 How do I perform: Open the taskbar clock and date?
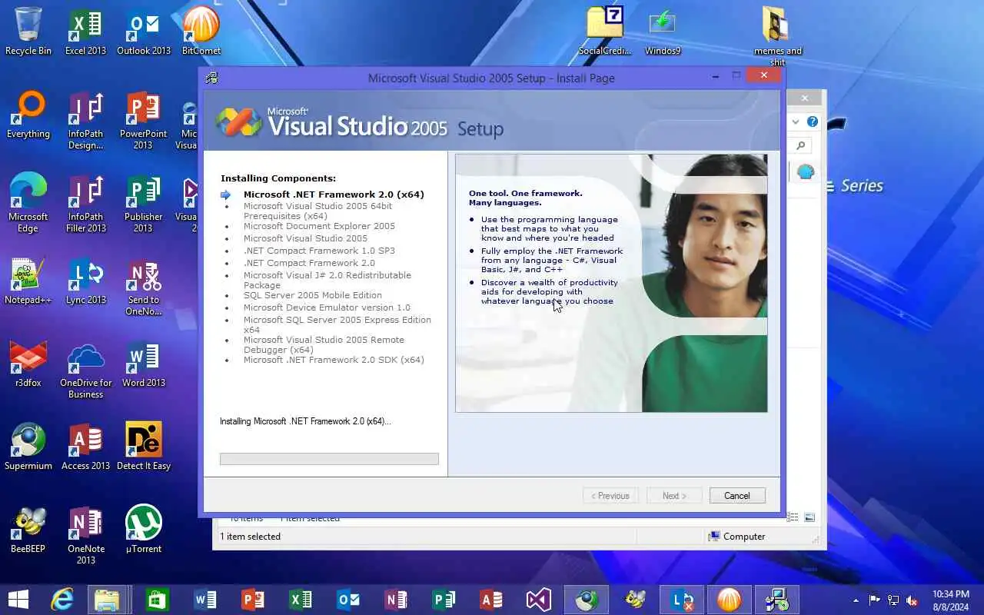pos(950,600)
